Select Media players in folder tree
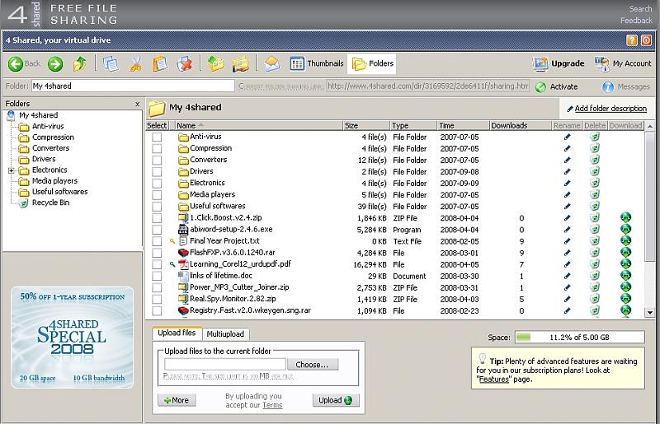 click(54, 180)
